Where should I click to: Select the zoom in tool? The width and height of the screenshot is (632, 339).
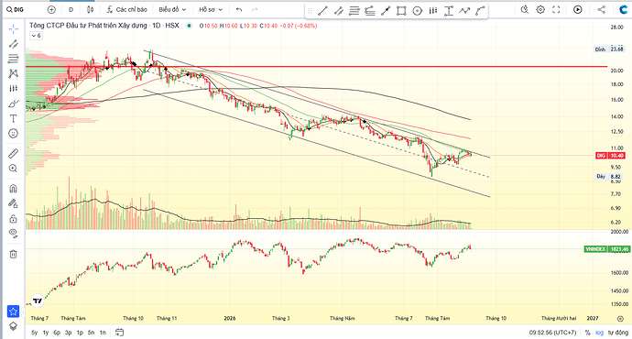[14, 168]
